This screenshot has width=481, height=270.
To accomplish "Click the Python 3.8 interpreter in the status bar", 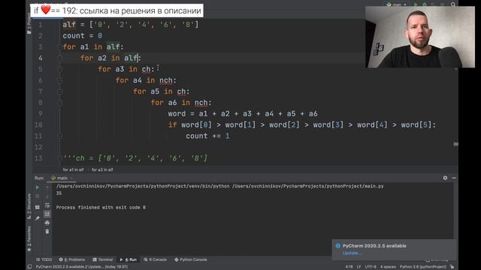I will 422,267.
